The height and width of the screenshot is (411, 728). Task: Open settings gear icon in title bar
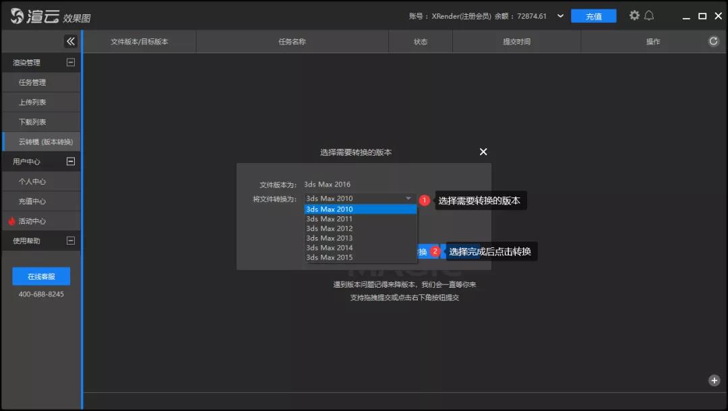coord(634,15)
